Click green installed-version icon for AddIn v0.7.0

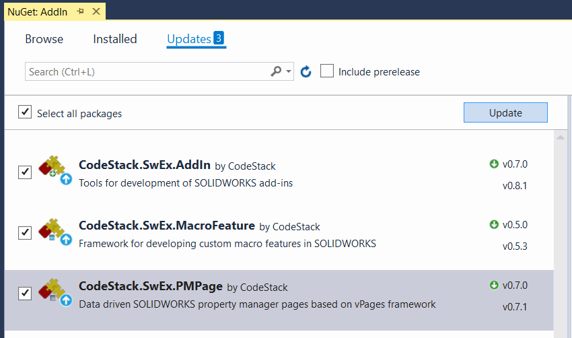(x=494, y=164)
